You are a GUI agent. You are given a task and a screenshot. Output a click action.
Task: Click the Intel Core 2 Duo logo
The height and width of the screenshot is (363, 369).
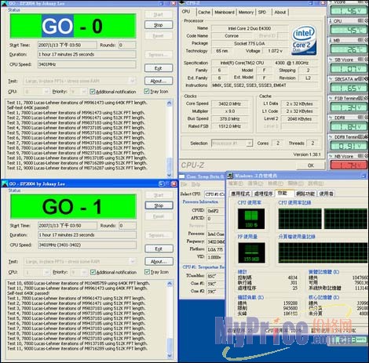304,40
